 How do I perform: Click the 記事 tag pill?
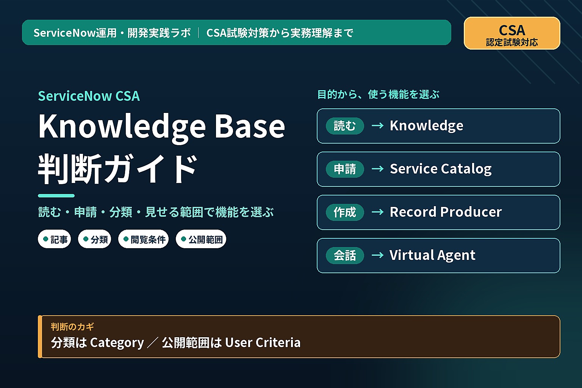pos(55,239)
